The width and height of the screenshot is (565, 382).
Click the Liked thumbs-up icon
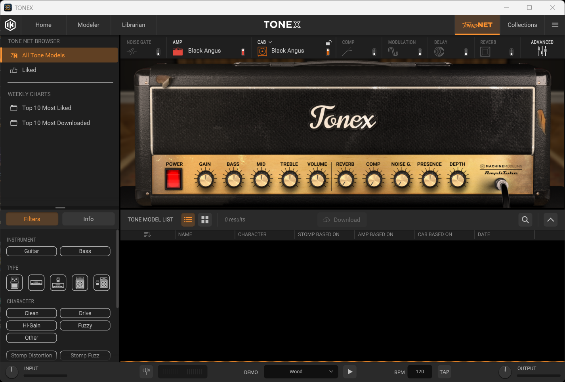14,70
